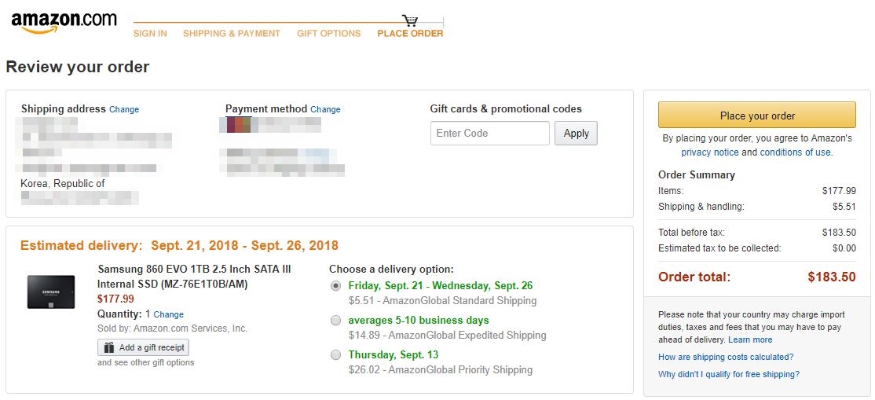
Task: Choose AmazonGlobal Priority Shipping option
Action: (x=336, y=355)
